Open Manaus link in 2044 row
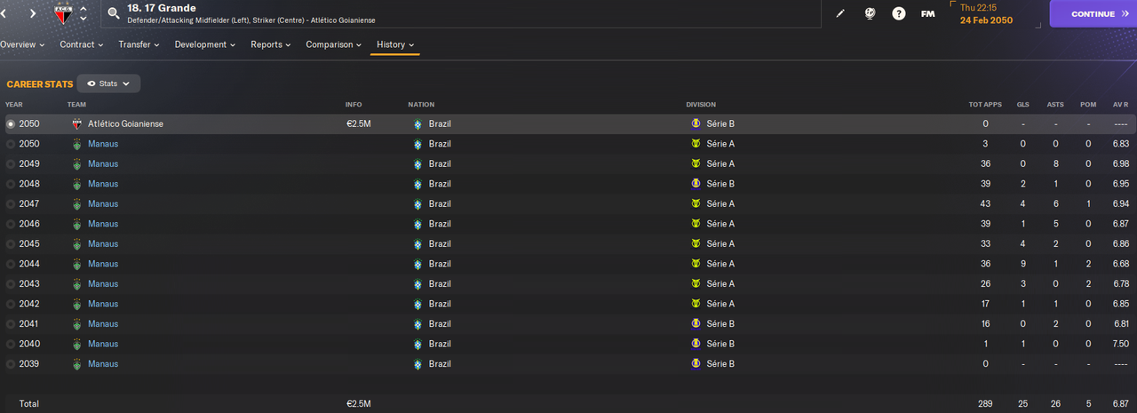This screenshot has height=413, width=1137. (x=103, y=264)
